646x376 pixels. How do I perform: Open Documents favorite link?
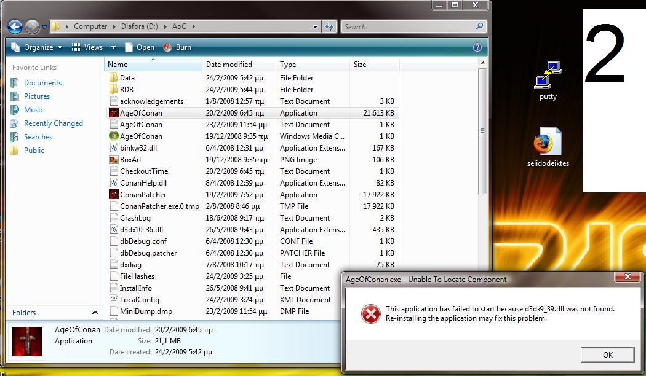coord(42,83)
